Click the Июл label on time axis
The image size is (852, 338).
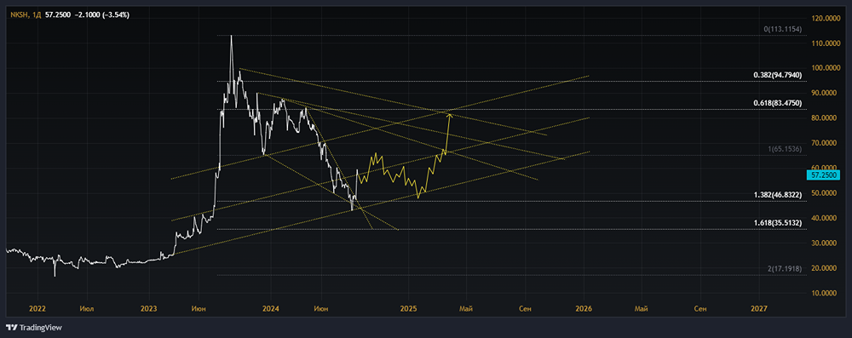[x=86, y=309]
